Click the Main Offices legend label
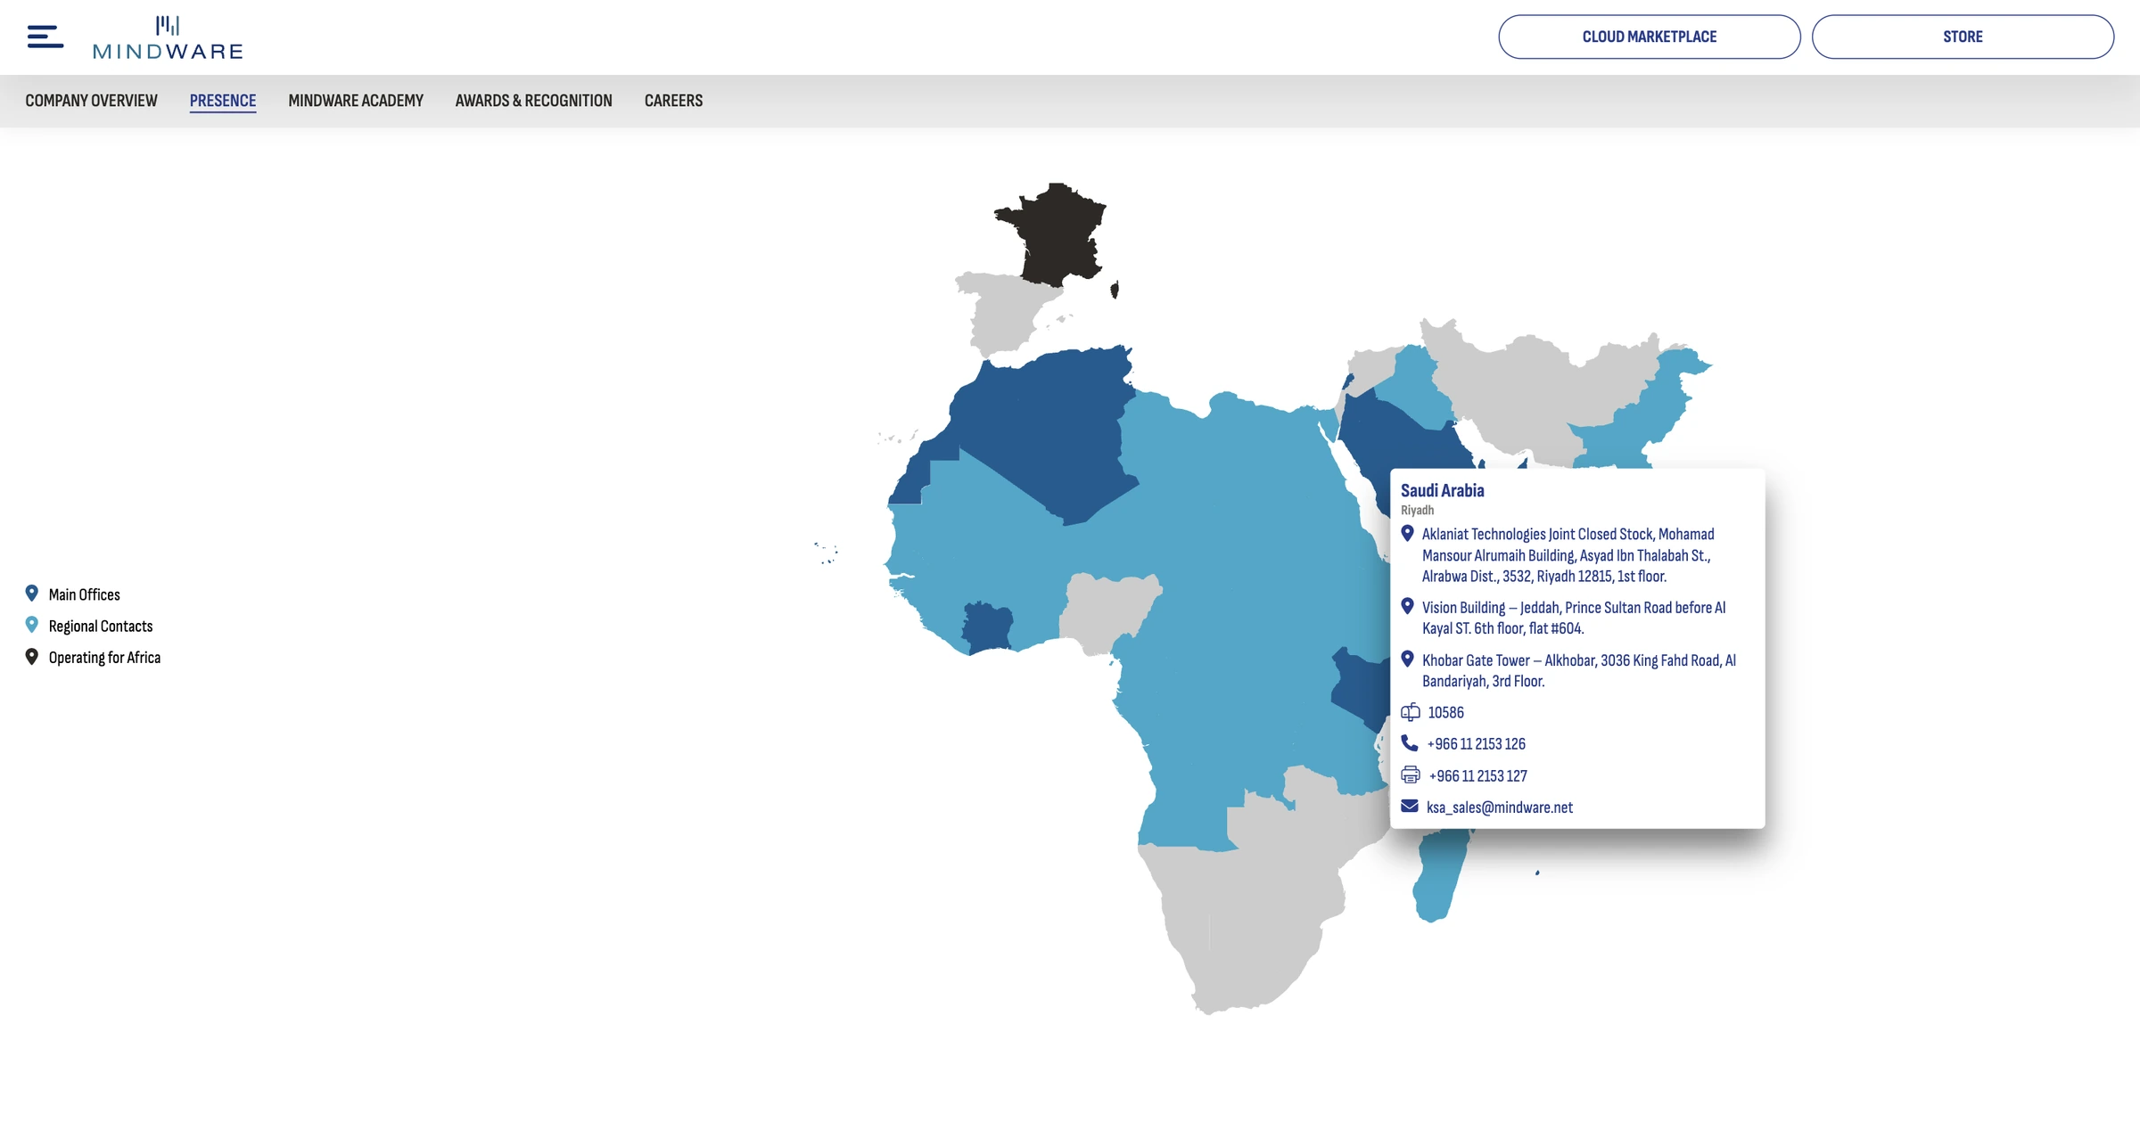The width and height of the screenshot is (2140, 1139). [x=85, y=594]
